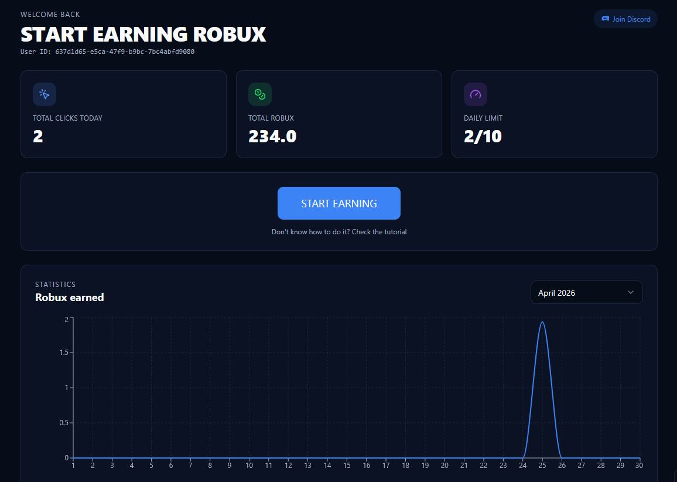Click the cursor icon in Total Clicks card
This screenshot has width=677, height=482.
[x=45, y=94]
